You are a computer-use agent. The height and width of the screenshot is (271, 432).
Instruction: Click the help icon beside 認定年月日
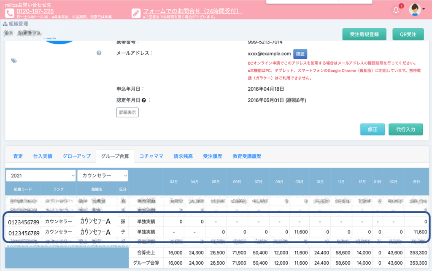pyautogui.click(x=144, y=100)
